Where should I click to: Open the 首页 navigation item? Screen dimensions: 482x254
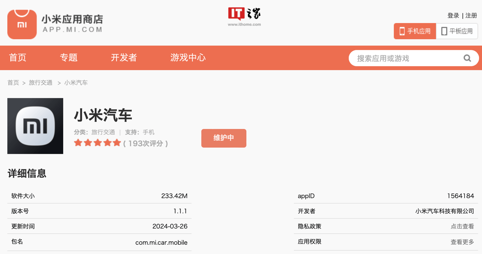[17, 58]
